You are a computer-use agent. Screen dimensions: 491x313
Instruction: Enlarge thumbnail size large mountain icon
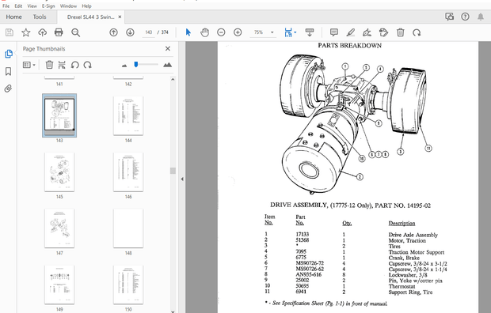167,65
